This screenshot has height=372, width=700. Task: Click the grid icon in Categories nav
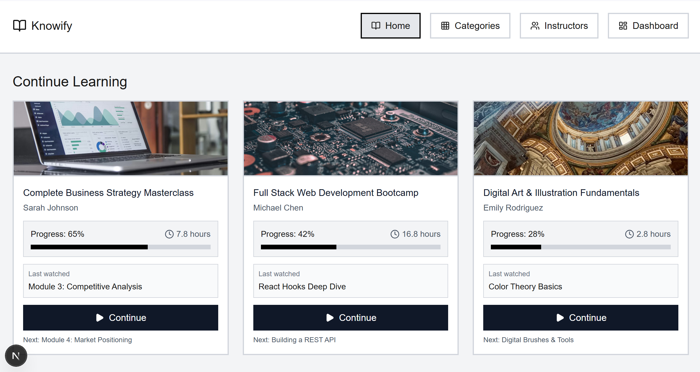[x=445, y=26]
